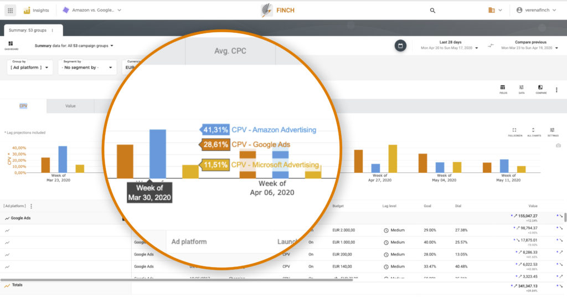Click the horizontal table scrollbar
This screenshot has width=567, height=297.
(177, 280)
